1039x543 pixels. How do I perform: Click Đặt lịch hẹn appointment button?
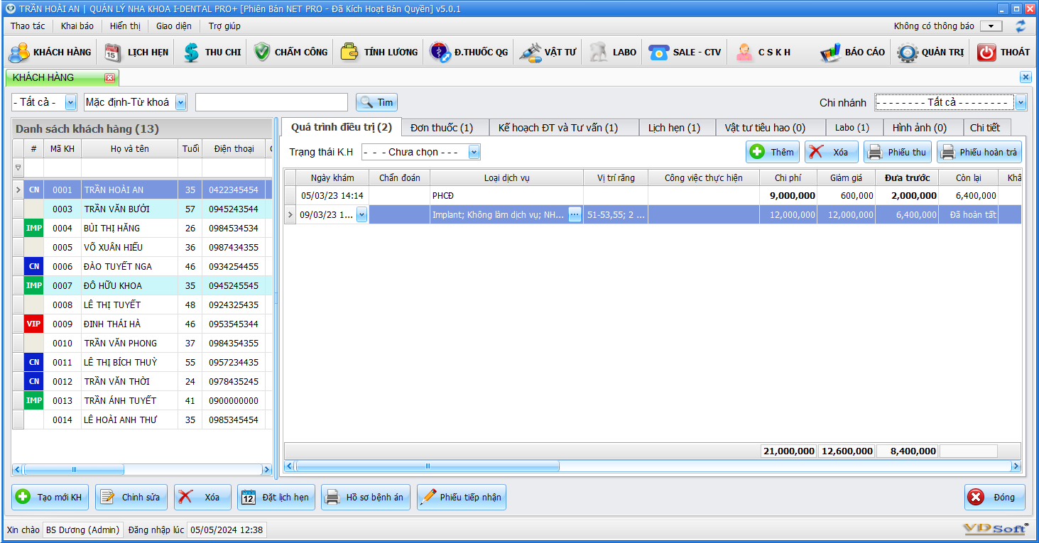276,498
